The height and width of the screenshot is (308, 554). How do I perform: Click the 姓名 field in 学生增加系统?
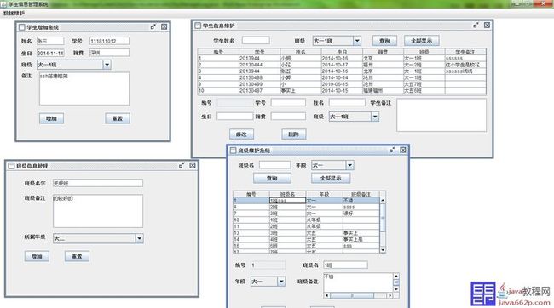[50, 41]
